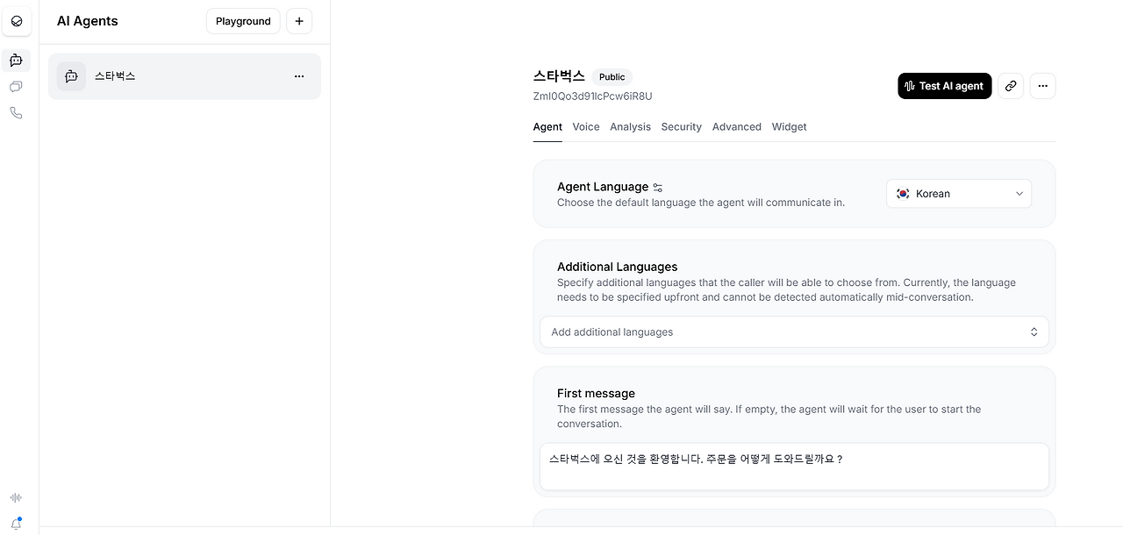
Task: Click the Agent Language label
Action: 603,187
